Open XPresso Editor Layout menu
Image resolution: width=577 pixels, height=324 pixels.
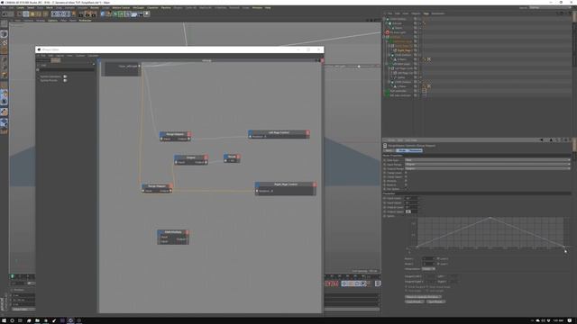[x=60, y=56]
